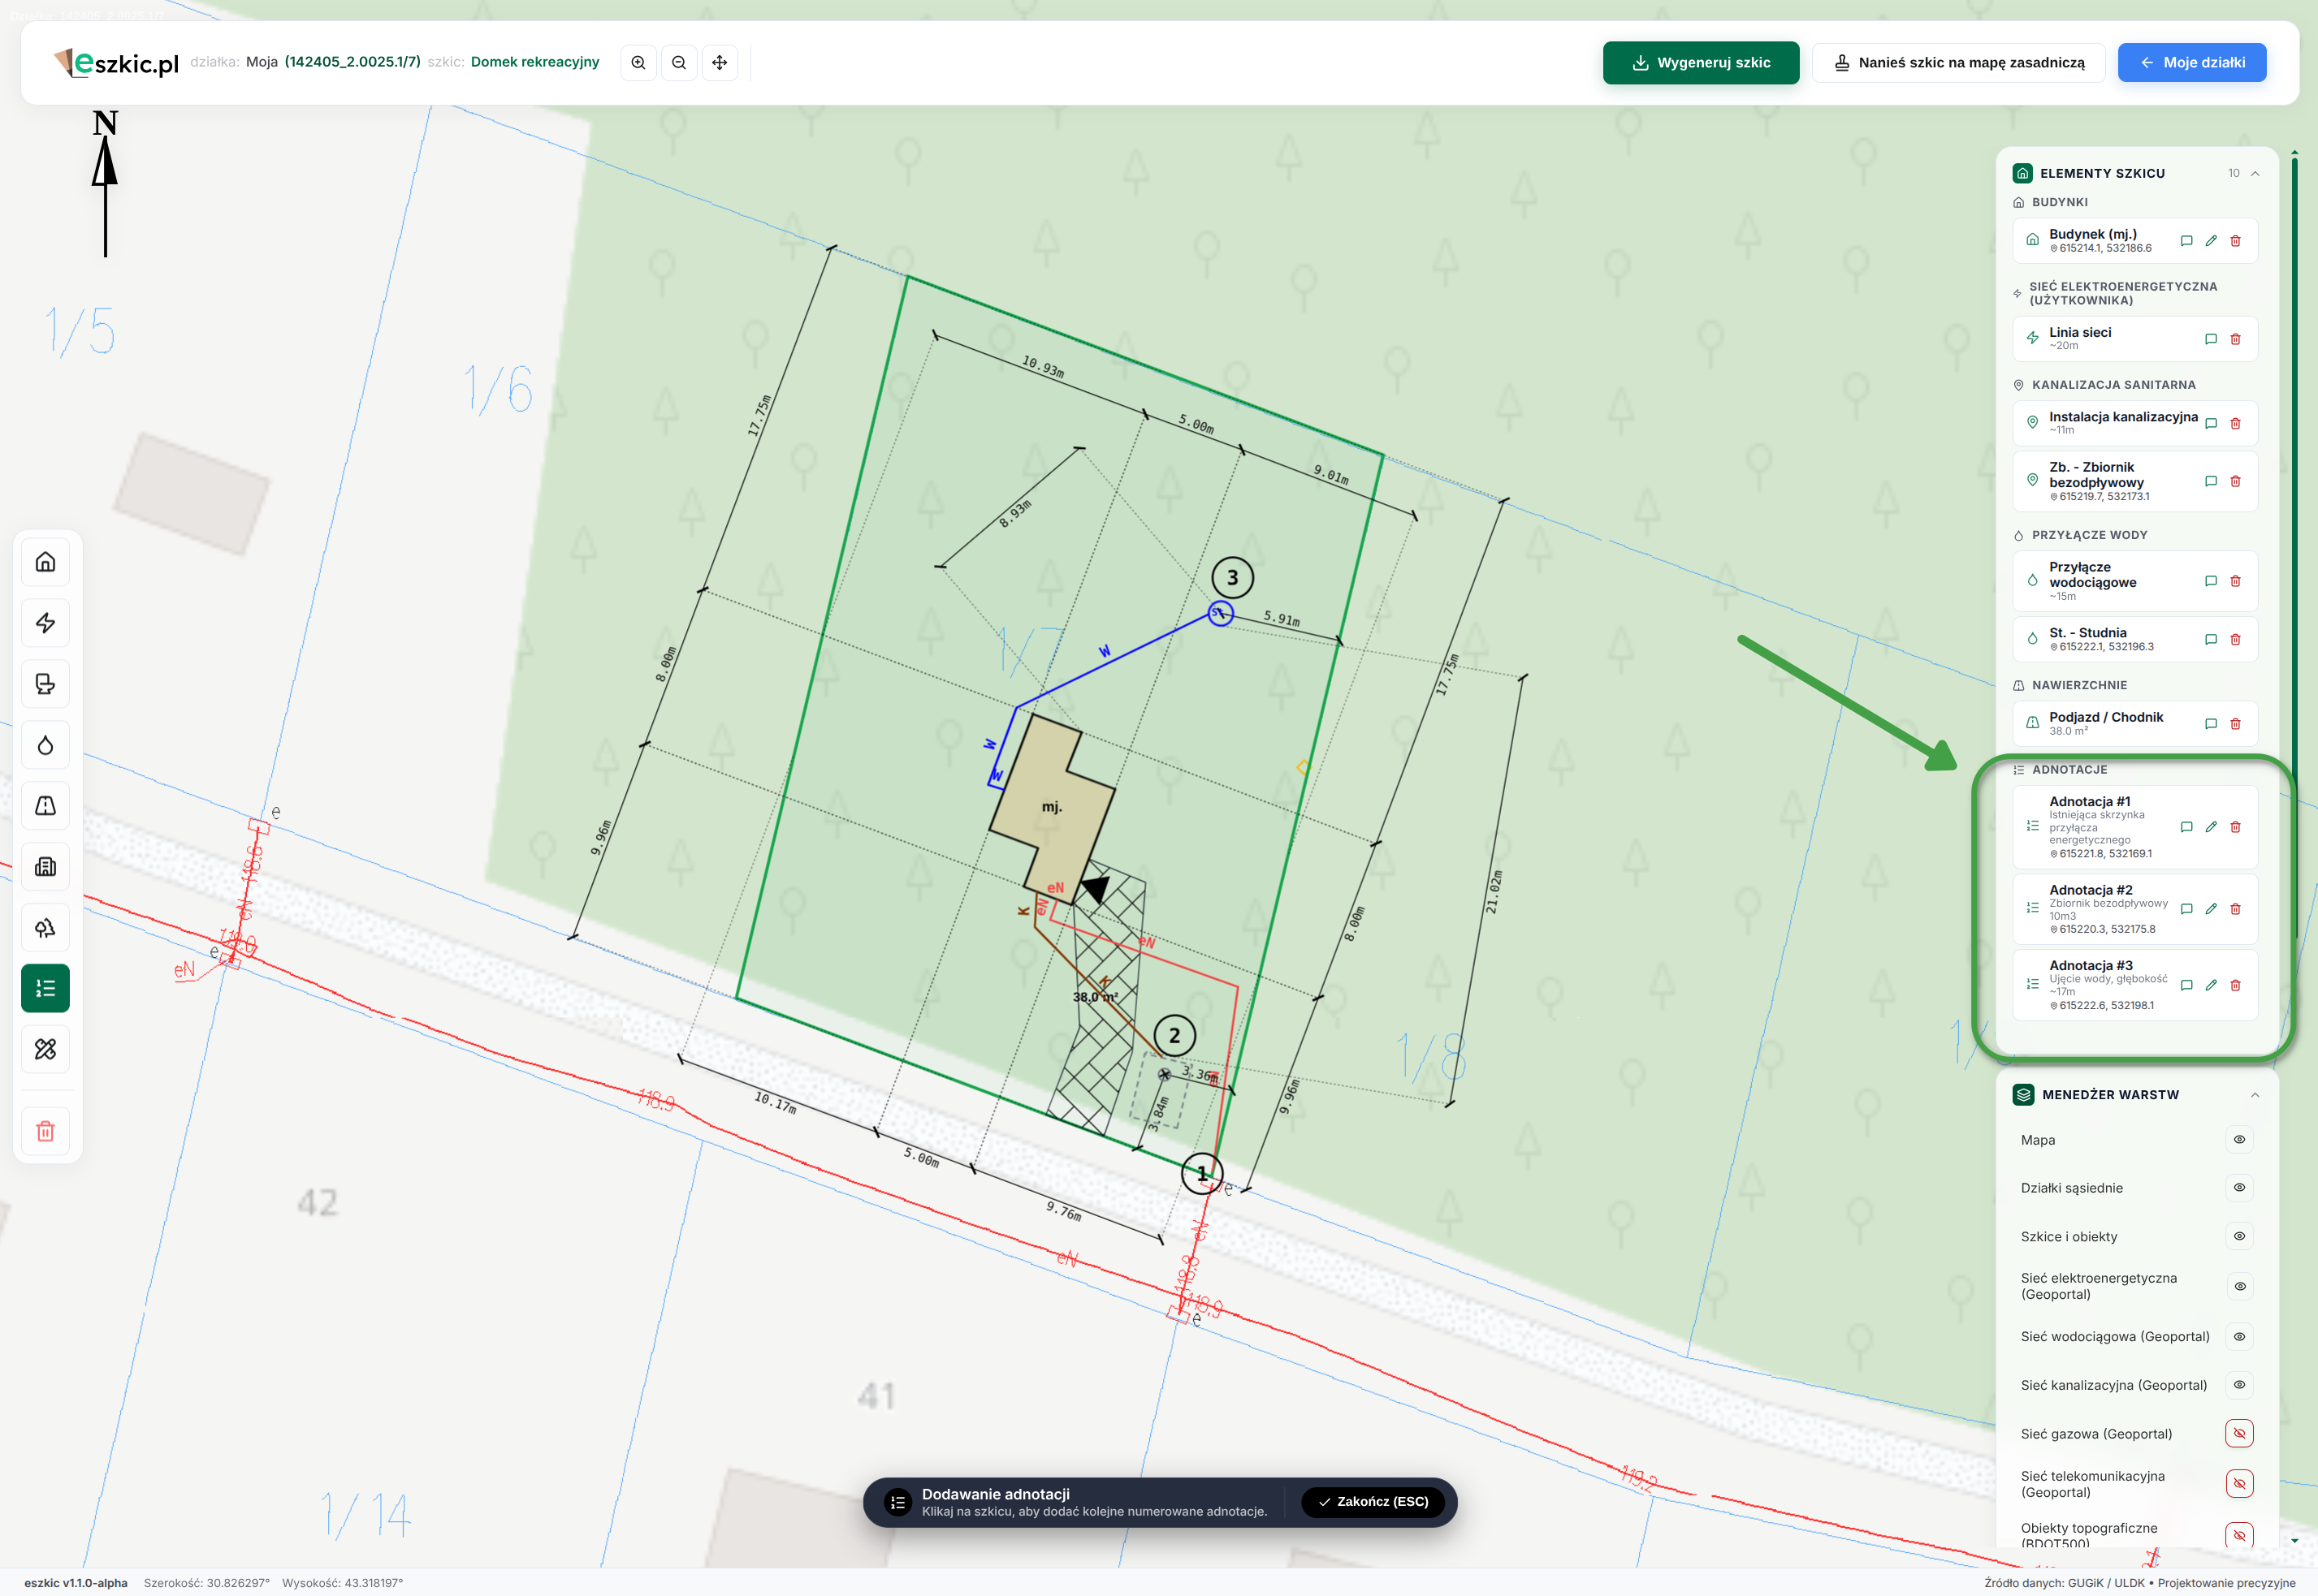Select the St. - Studnia list row

click(x=2135, y=640)
